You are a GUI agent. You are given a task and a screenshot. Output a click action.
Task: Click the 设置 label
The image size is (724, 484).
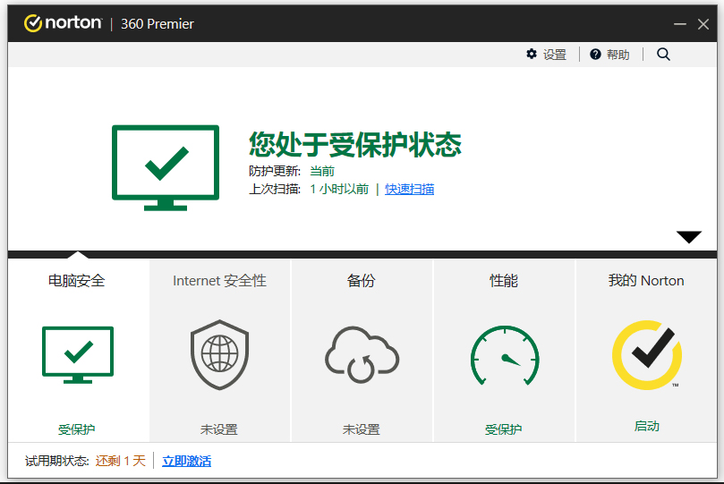coord(555,55)
